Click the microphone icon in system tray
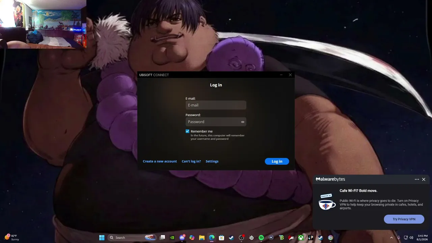432x243 pixels. (x=399, y=238)
